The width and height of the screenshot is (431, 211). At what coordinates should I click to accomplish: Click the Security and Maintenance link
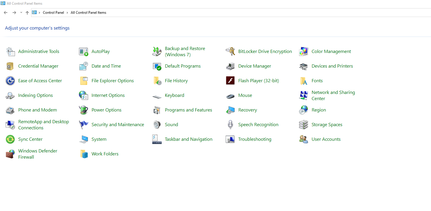(118, 125)
